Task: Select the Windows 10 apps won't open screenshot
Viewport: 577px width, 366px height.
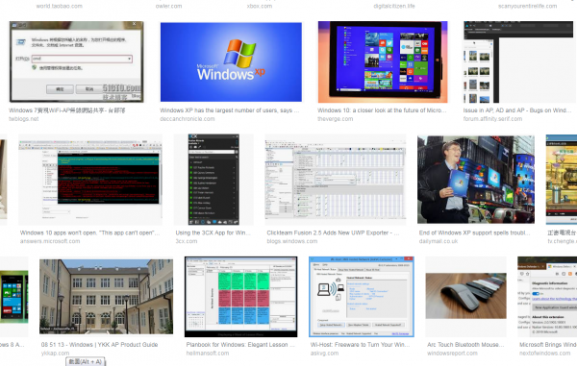Action: [90, 180]
